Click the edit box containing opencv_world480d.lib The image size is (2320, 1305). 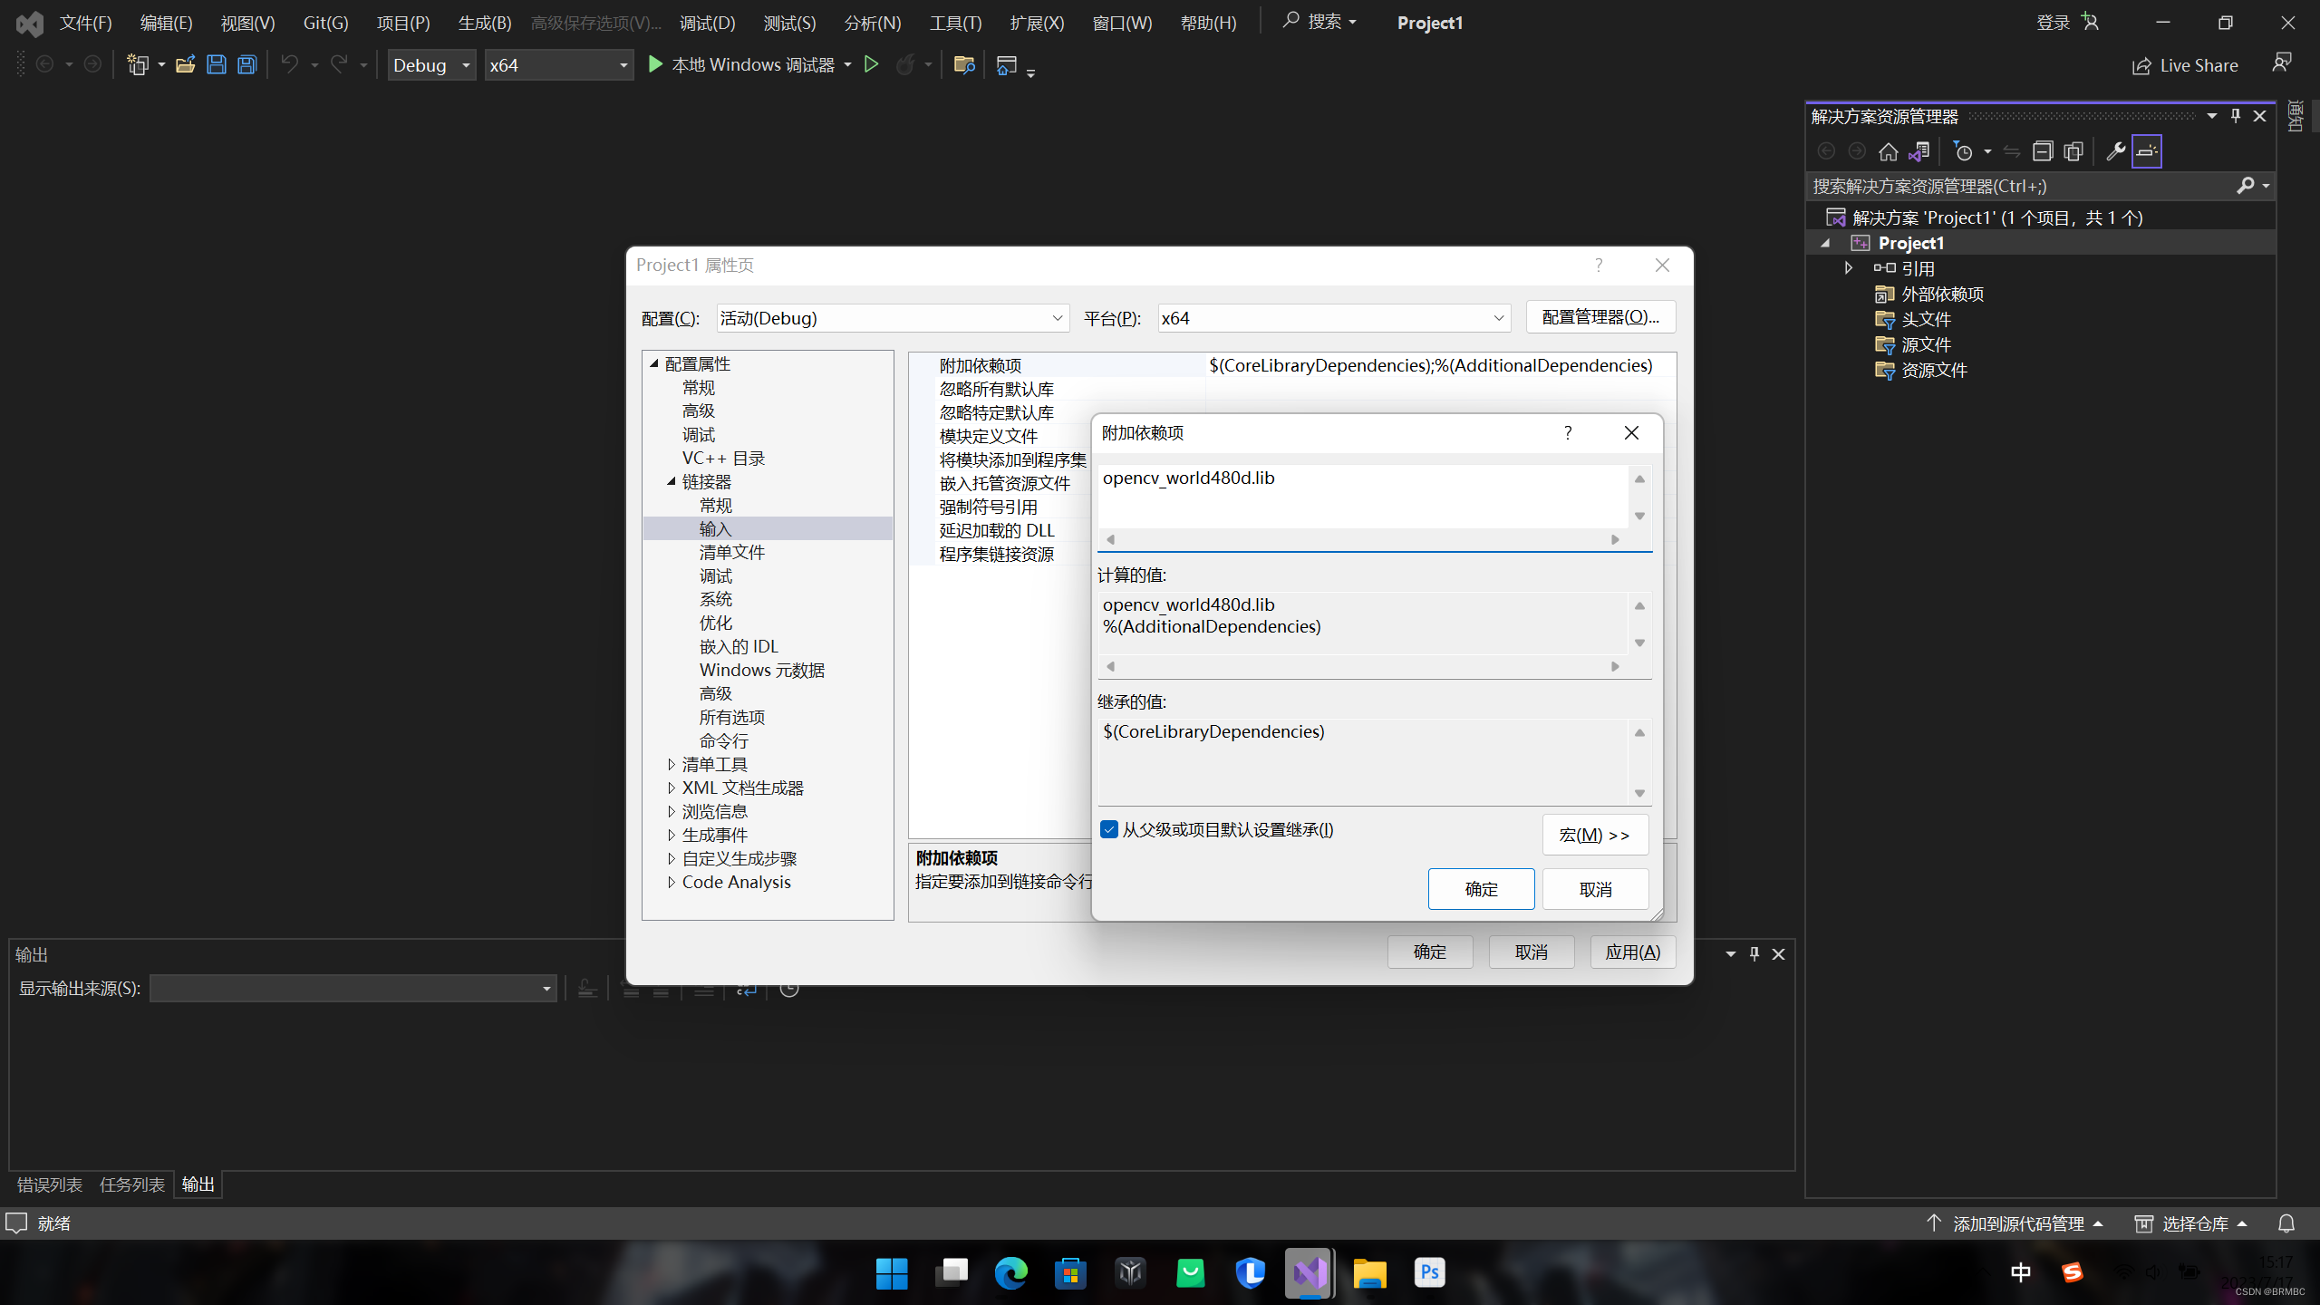(1364, 496)
